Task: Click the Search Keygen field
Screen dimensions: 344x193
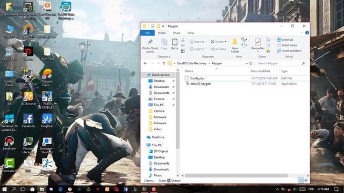Action: pos(281,63)
